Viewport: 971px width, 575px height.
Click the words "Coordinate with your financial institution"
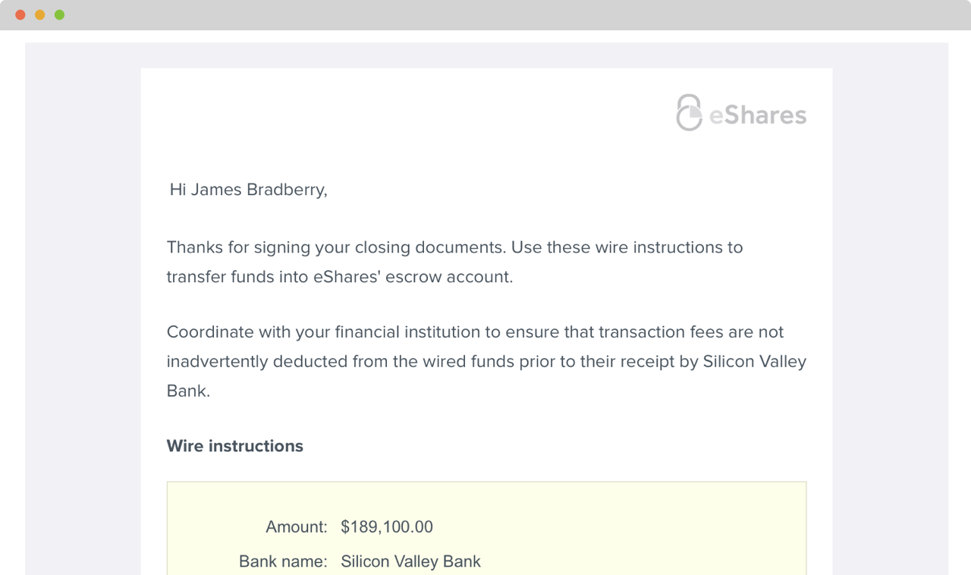pos(313,332)
